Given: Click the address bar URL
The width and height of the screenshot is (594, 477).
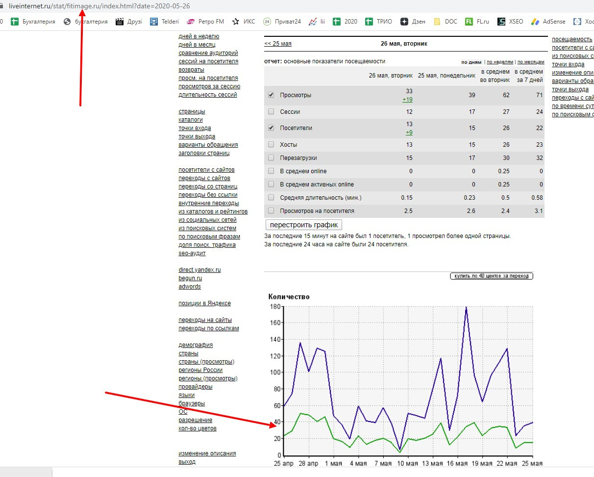Looking at the screenshot, I should 99,6.
